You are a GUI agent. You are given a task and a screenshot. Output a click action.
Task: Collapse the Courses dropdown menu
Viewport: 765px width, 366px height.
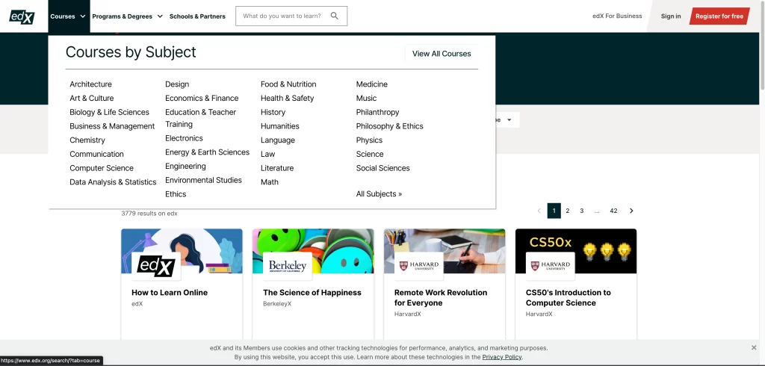(68, 16)
